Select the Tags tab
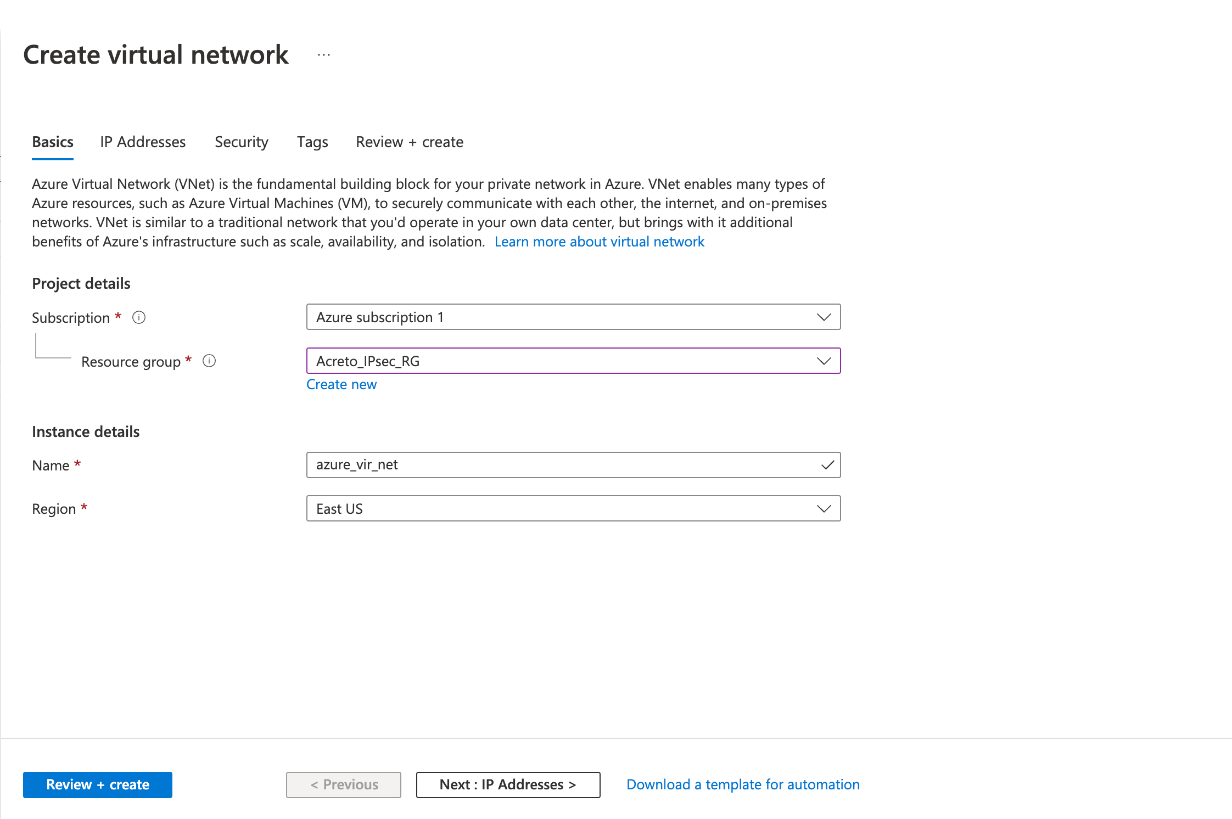This screenshot has height=819, width=1232. (x=312, y=142)
